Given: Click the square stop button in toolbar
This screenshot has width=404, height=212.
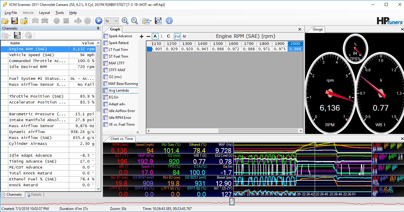Looking at the screenshot, I should 66,21.
